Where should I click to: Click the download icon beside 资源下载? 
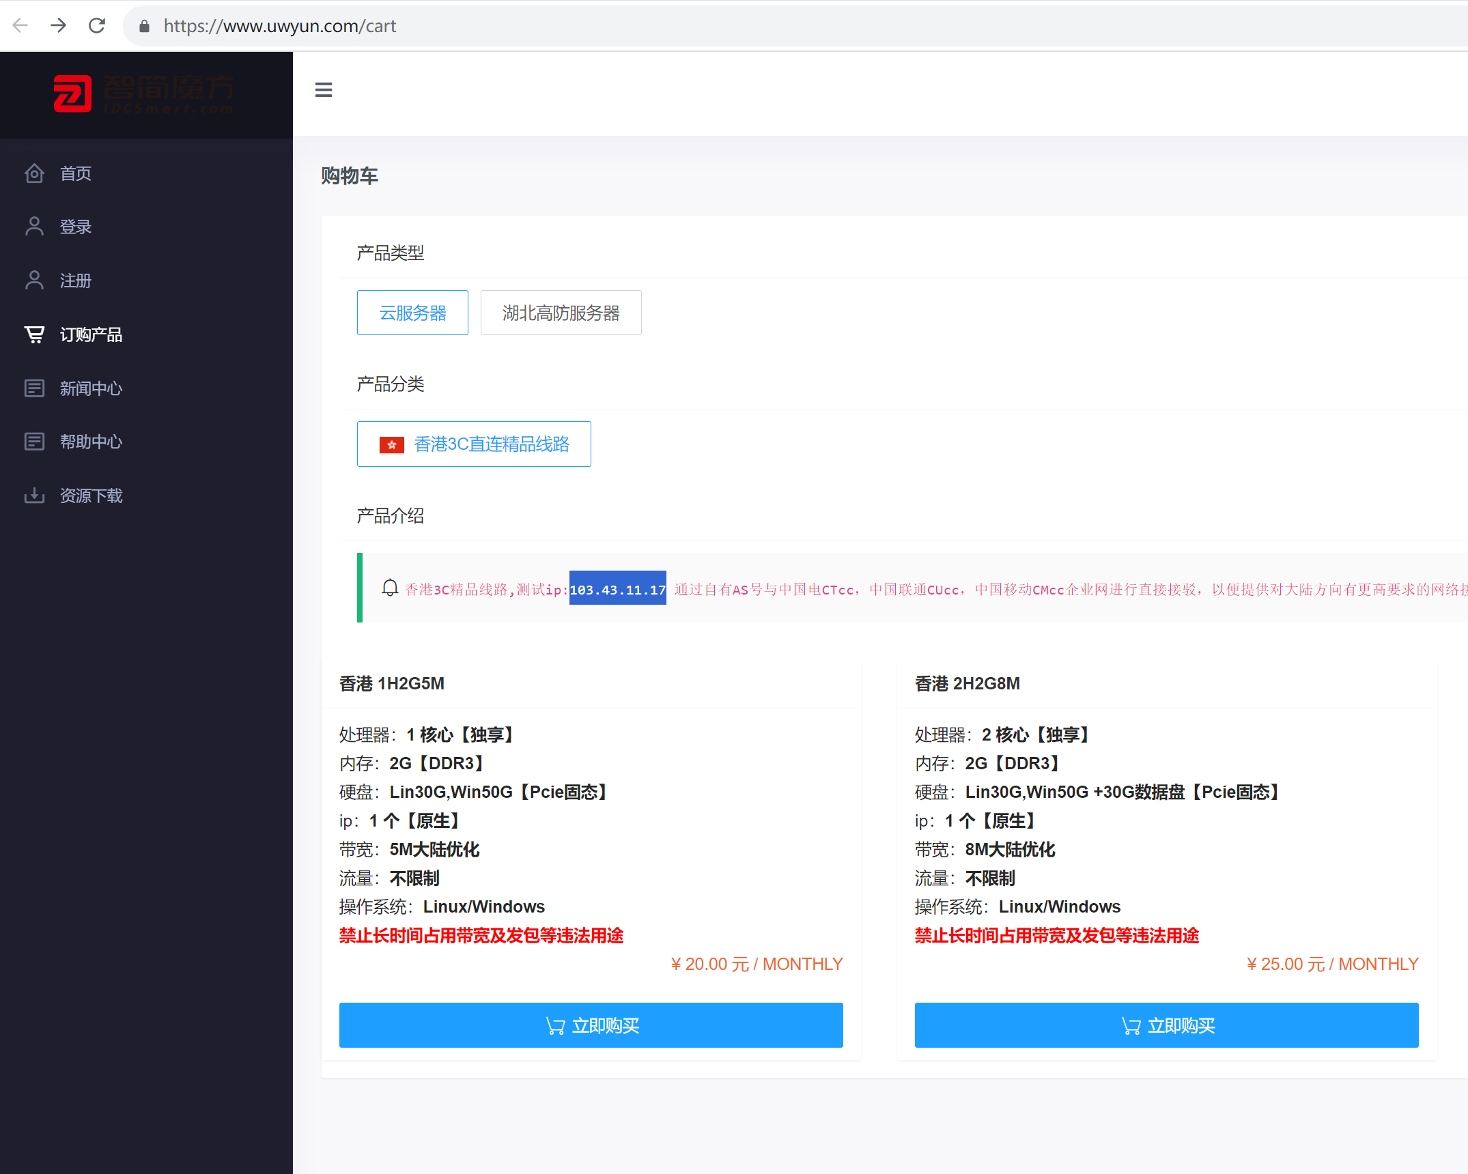[34, 496]
